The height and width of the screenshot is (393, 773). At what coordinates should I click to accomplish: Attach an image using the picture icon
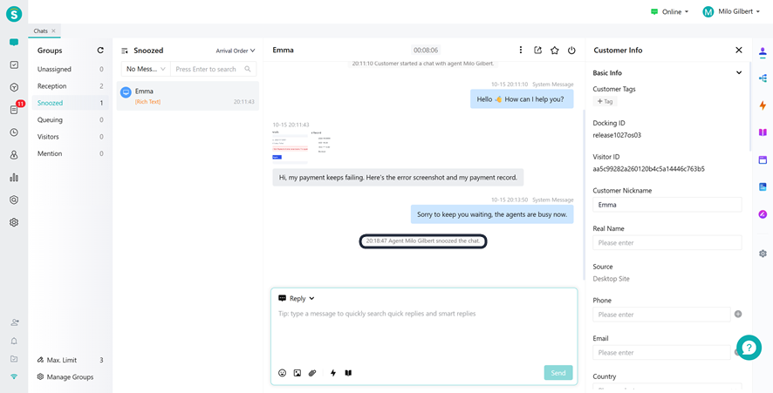(x=298, y=373)
